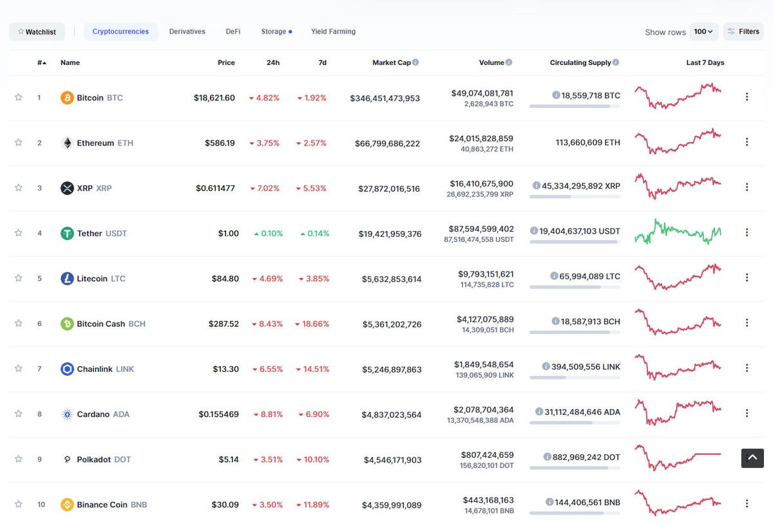Star Chainlink to add to watchlist
773x525 pixels.
click(19, 369)
